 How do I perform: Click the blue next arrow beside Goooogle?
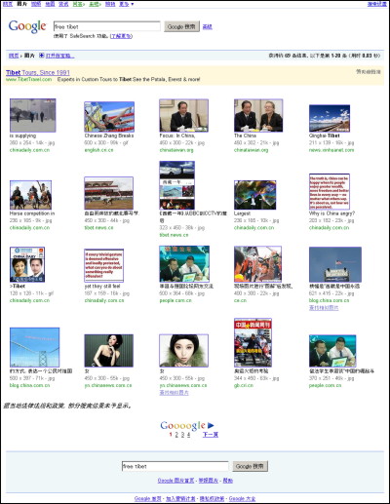coord(211,425)
